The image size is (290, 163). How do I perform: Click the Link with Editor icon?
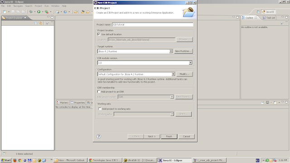pos(40,23)
